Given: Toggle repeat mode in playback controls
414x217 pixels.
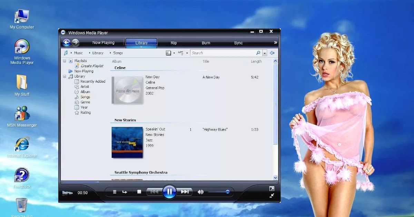Looking at the screenshot, I should (125, 192).
